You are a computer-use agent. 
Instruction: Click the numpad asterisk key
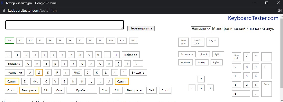pyautogui.click(x=256, y=57)
